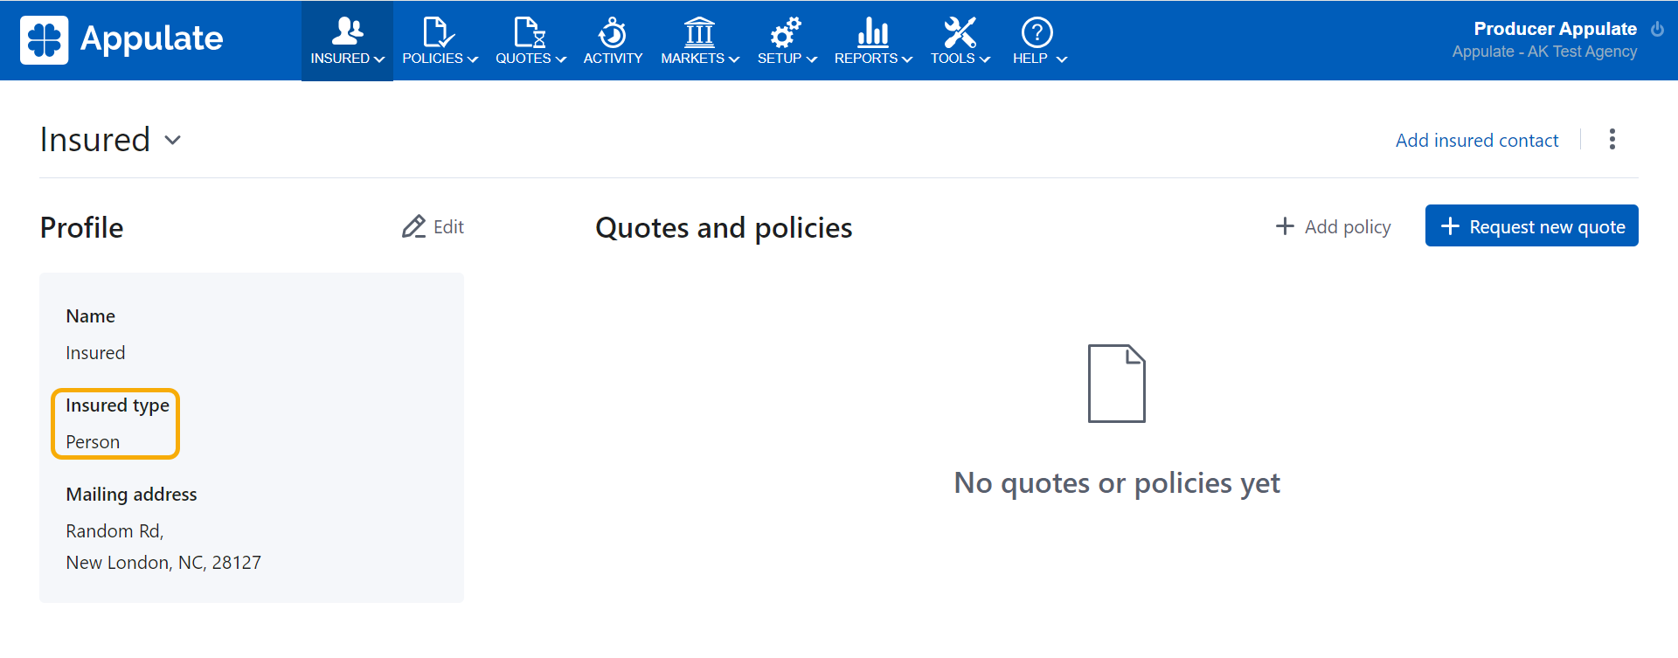Click the Tools wrench icon
Image resolution: width=1678 pixels, height=658 pixels.
[959, 31]
